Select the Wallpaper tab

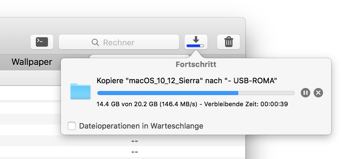pos(32,62)
